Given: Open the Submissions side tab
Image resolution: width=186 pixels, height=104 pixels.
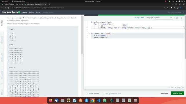Looking at the screenshot, I should point(2,40).
